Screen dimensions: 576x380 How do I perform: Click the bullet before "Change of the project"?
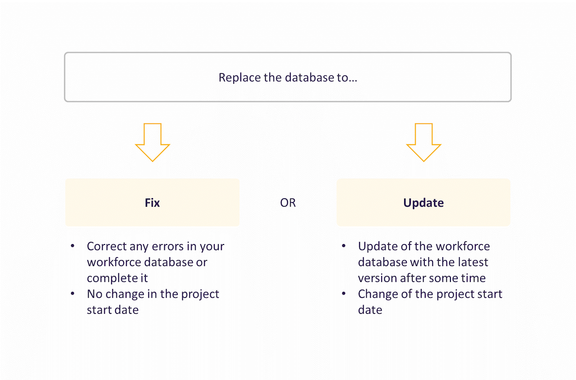[x=344, y=294]
